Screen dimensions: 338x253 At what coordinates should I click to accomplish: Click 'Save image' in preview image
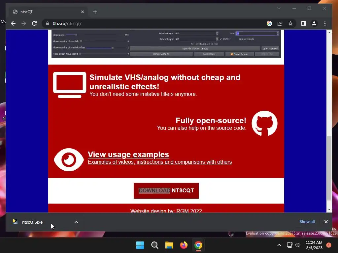point(209,54)
